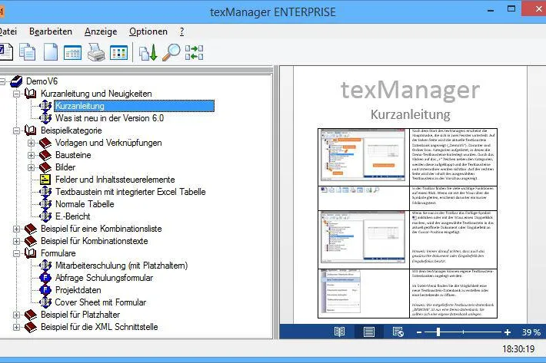
Task: Switch preview to read mode icon
Action: [x=339, y=332]
